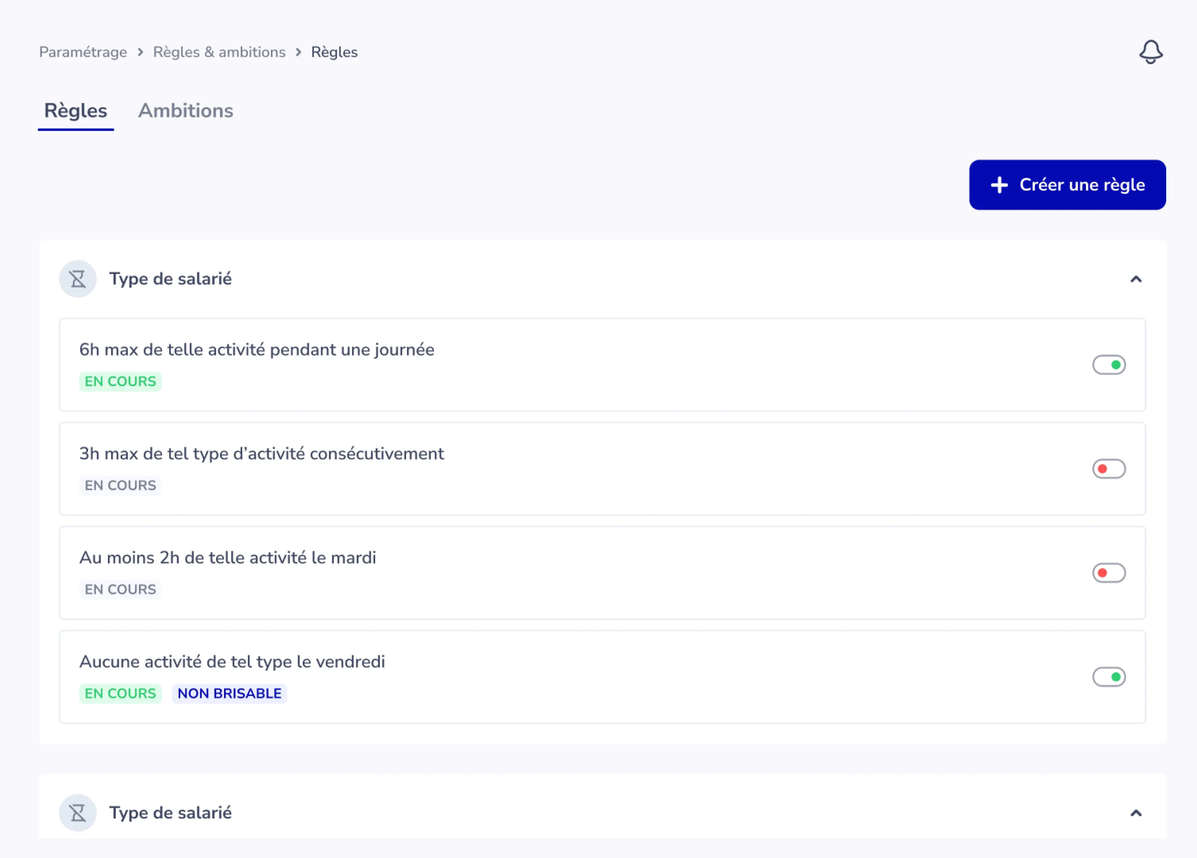Collapse the bottom Type de salarié section
This screenshot has height=858, width=1197.
(x=1136, y=813)
